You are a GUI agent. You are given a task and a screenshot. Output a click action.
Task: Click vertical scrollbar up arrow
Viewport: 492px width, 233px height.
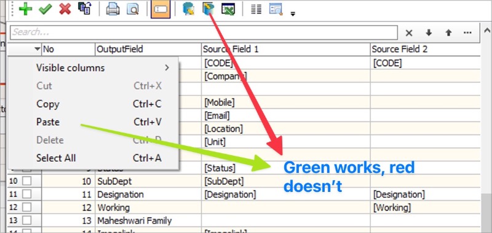tap(487, 30)
